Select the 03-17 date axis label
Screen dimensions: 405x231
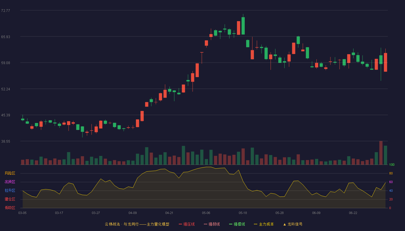pos(59,213)
